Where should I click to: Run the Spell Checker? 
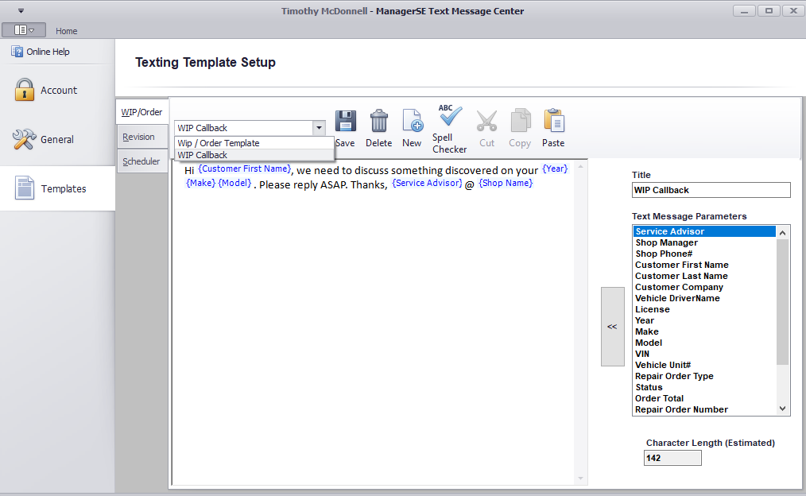pyautogui.click(x=450, y=118)
